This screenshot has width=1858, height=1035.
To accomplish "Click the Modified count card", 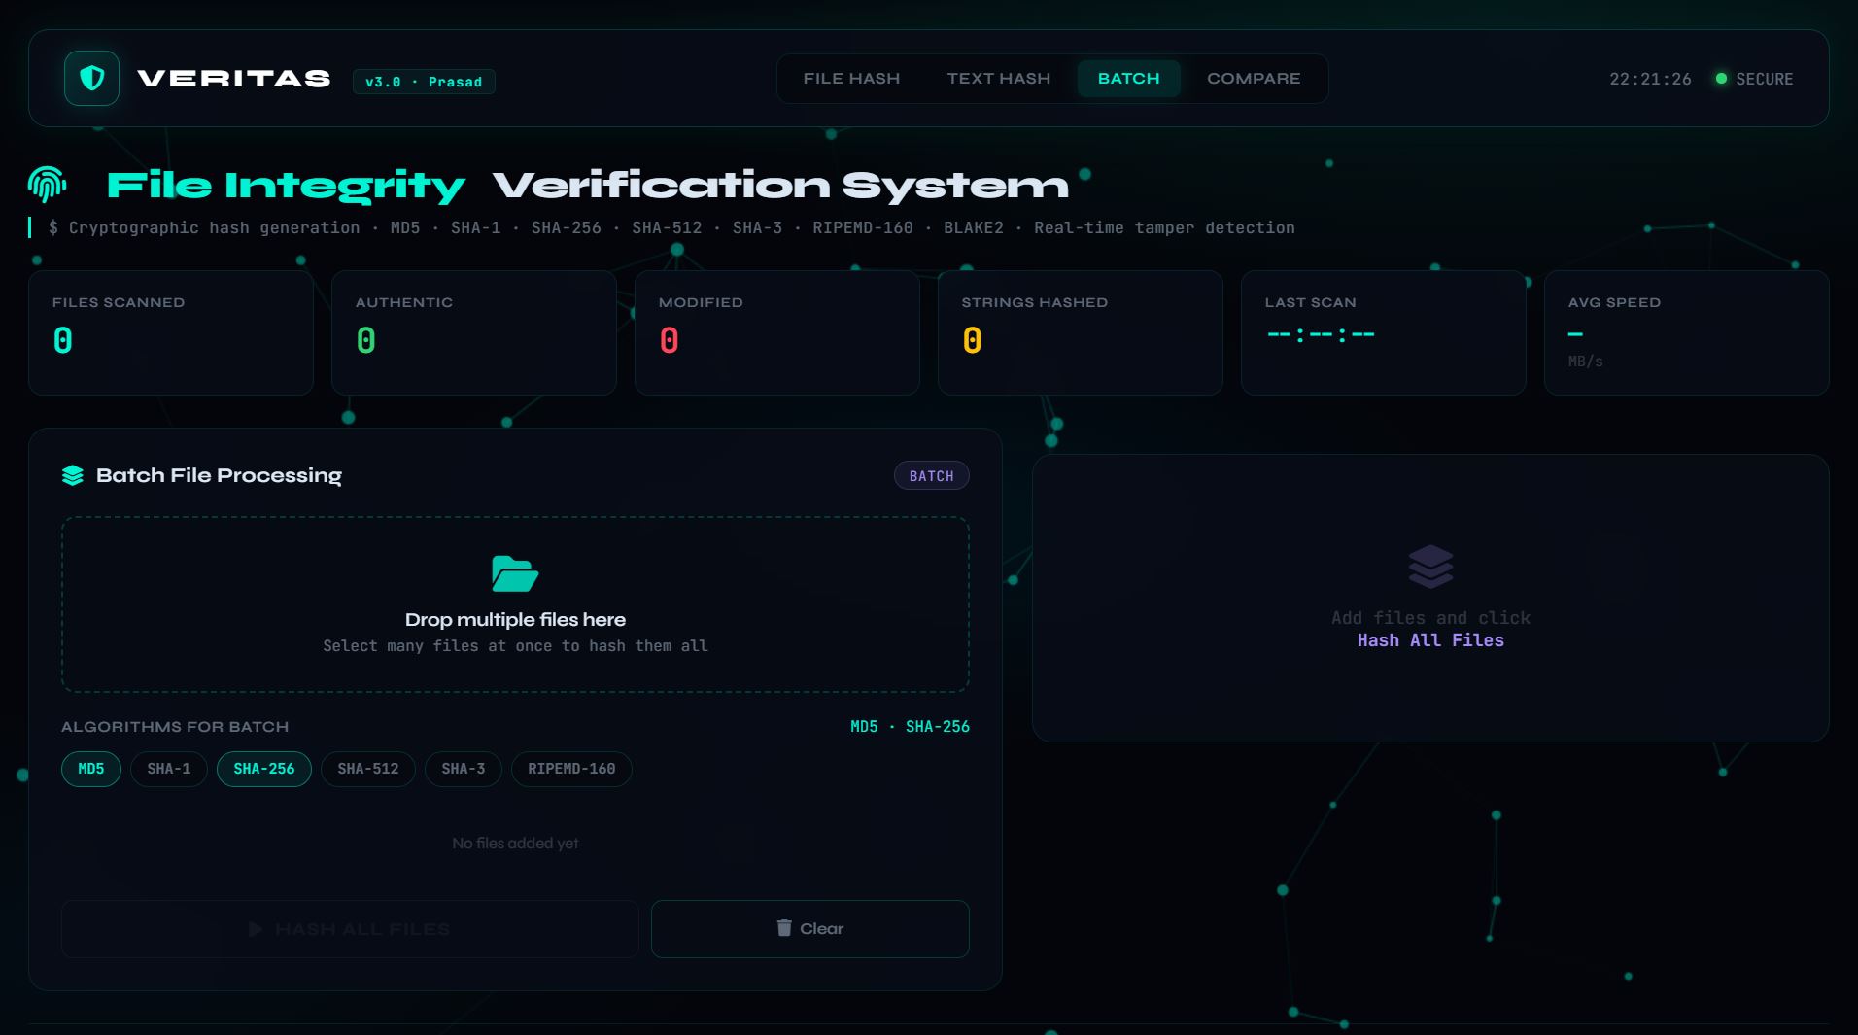I will tap(777, 332).
